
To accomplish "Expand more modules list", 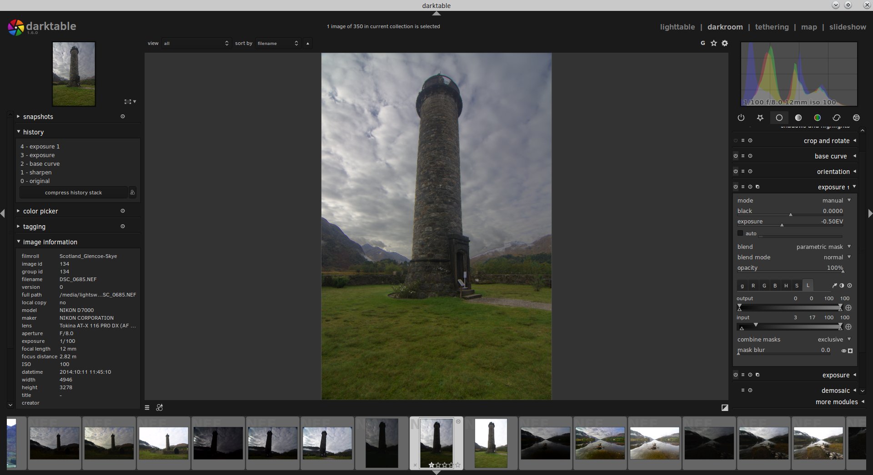I will [x=839, y=402].
